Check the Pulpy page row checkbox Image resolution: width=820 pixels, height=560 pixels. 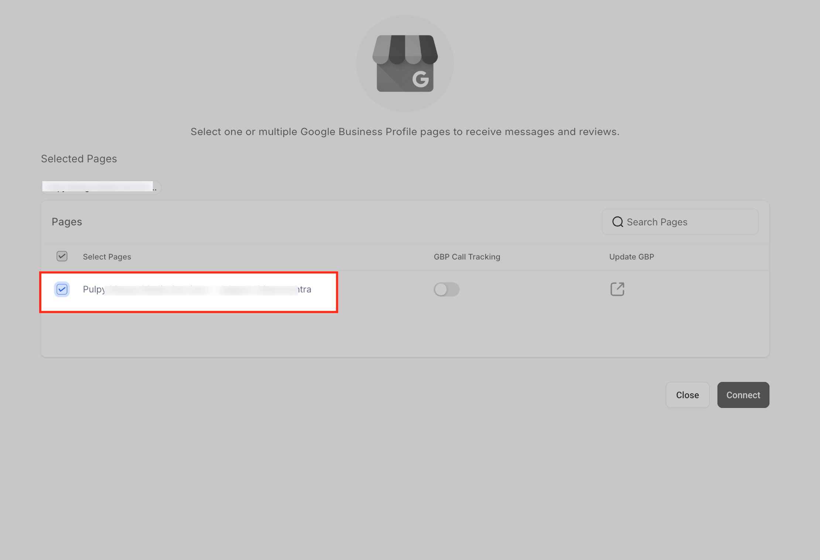pyautogui.click(x=62, y=289)
